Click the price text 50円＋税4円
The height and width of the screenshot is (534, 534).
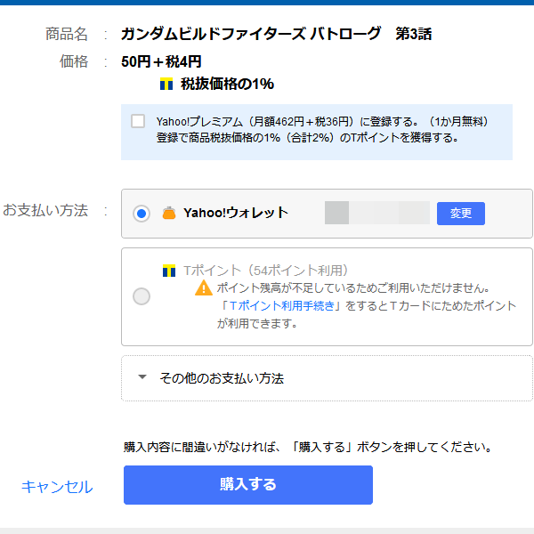[161, 61]
